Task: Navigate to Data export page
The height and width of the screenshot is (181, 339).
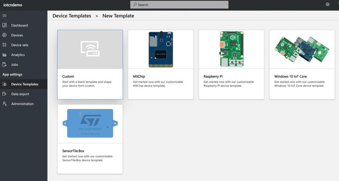Action: pyautogui.click(x=20, y=94)
